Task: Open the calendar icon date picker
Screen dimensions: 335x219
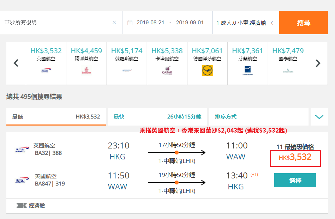Action: (x=130, y=23)
